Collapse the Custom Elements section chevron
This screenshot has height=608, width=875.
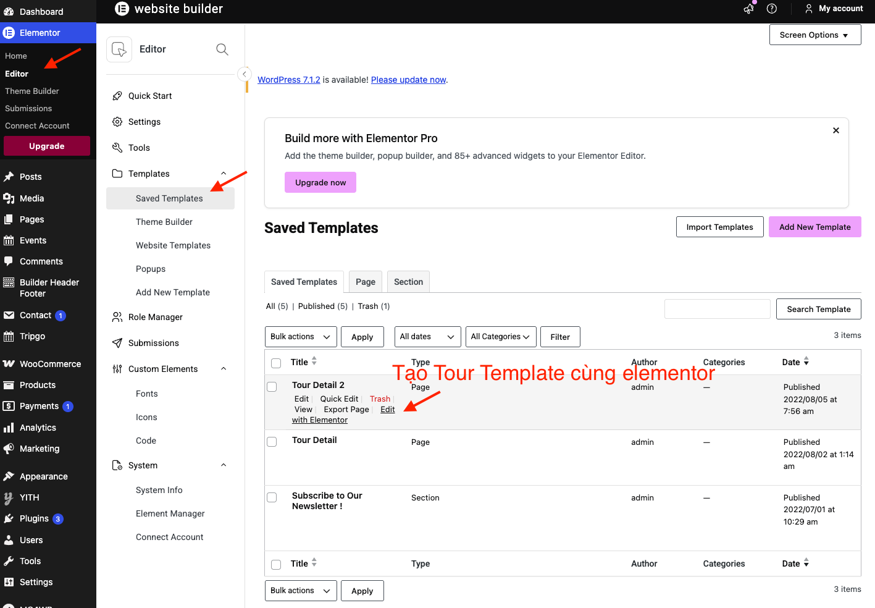click(x=224, y=369)
